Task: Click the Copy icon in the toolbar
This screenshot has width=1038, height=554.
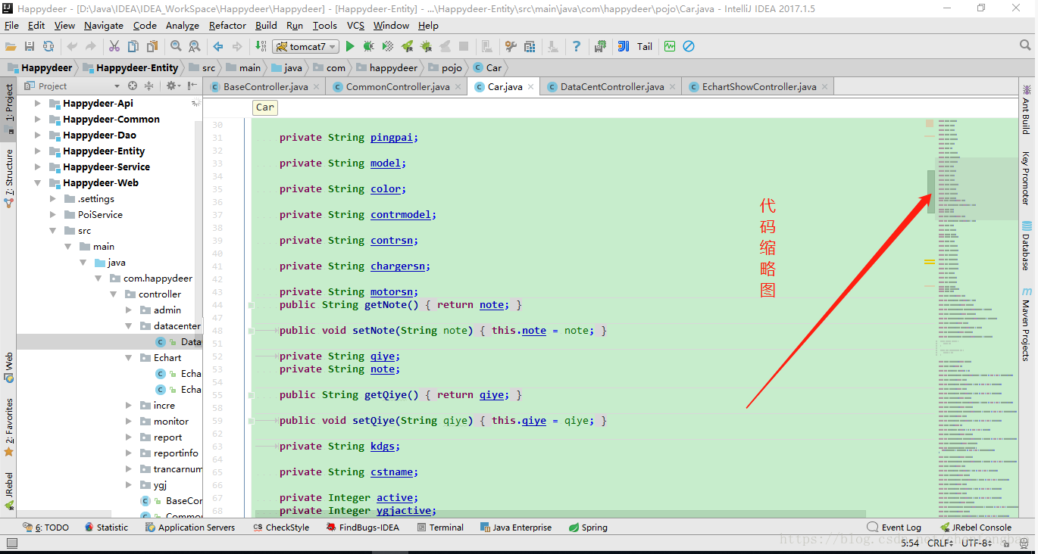Action: [133, 46]
